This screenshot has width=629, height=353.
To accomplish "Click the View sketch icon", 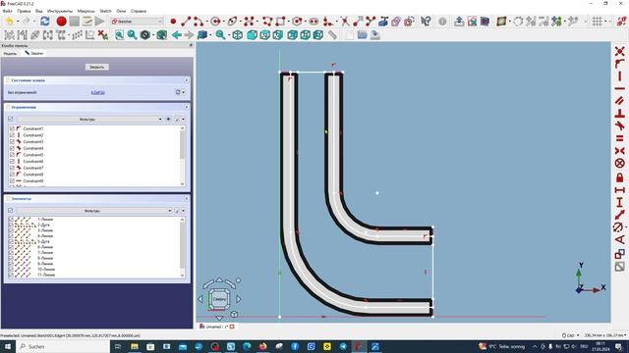I will click(x=472, y=22).
